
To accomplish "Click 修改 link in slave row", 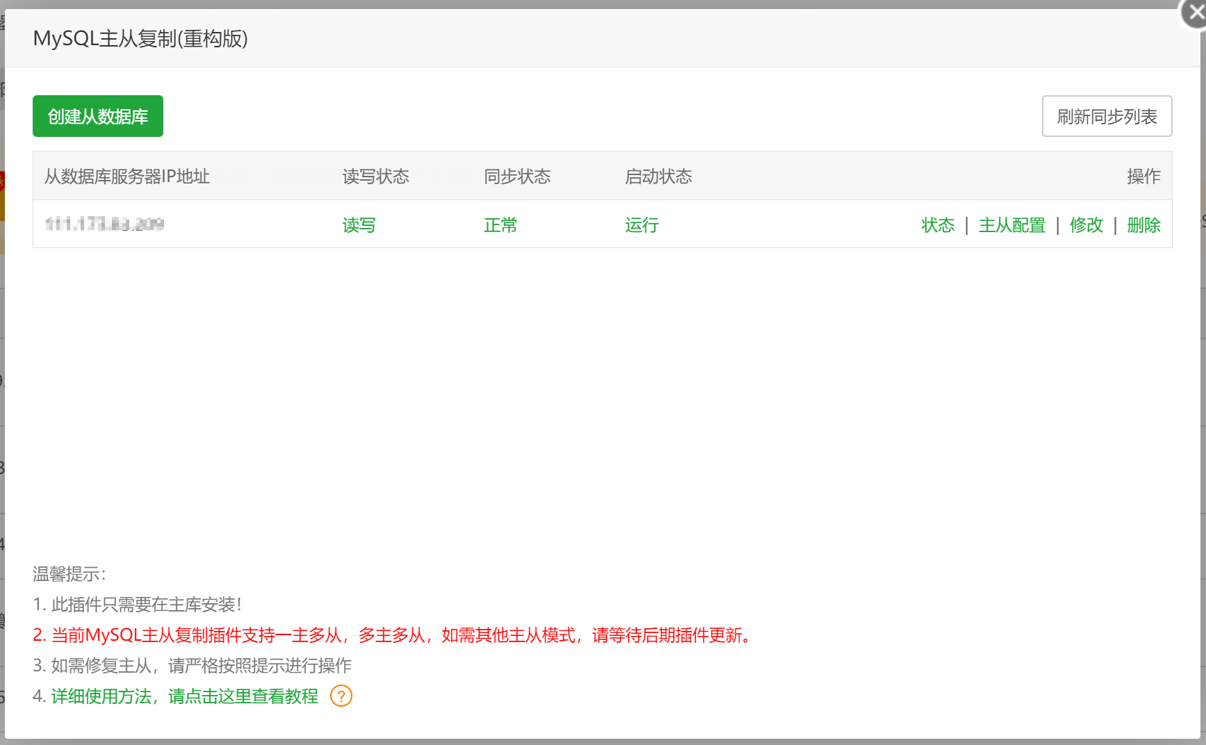I will (1086, 225).
